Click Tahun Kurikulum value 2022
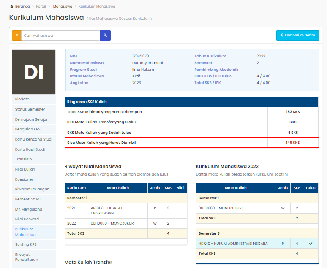 tap(261, 56)
